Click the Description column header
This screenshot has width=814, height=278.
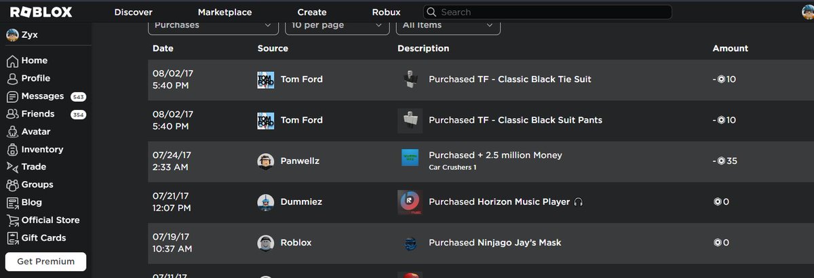click(x=423, y=49)
